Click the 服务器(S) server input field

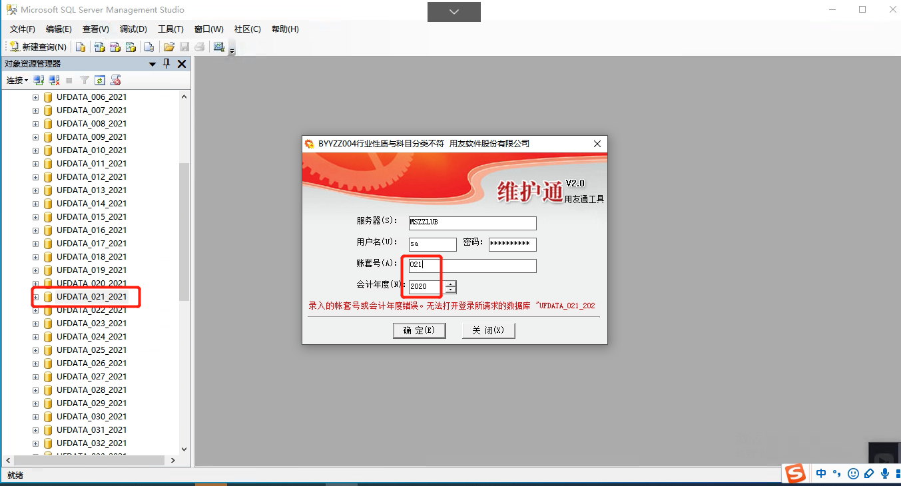472,223
